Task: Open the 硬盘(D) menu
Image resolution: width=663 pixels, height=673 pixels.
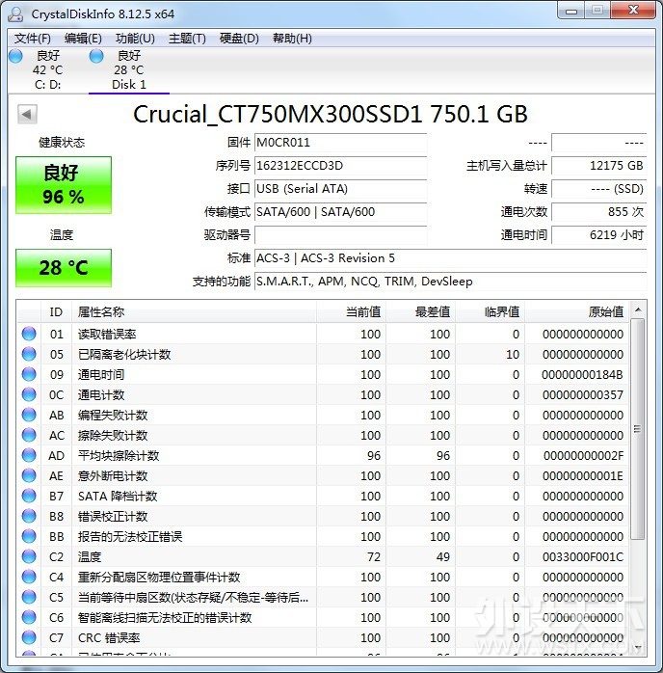Action: pyautogui.click(x=239, y=39)
